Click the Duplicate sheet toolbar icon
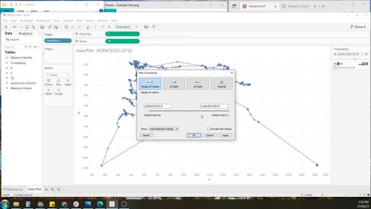 coord(50,27)
